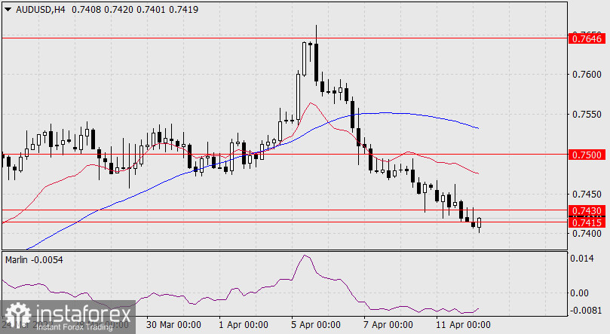
Task: Click the 7 Apr 00:00 date label
Action: point(388,324)
